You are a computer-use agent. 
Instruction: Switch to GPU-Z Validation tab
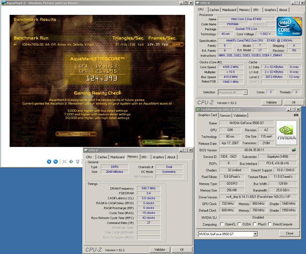pos(240,115)
